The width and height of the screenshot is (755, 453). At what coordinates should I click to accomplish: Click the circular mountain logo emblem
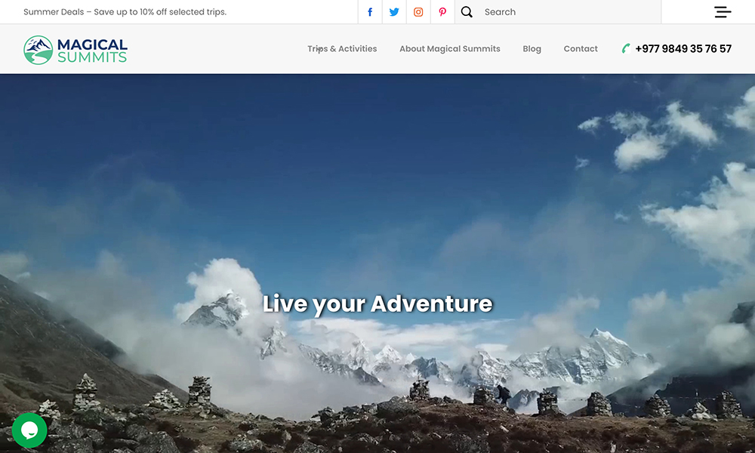pyautogui.click(x=38, y=50)
